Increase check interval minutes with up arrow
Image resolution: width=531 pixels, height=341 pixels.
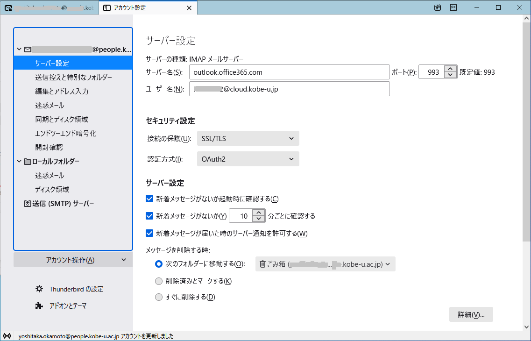click(259, 213)
